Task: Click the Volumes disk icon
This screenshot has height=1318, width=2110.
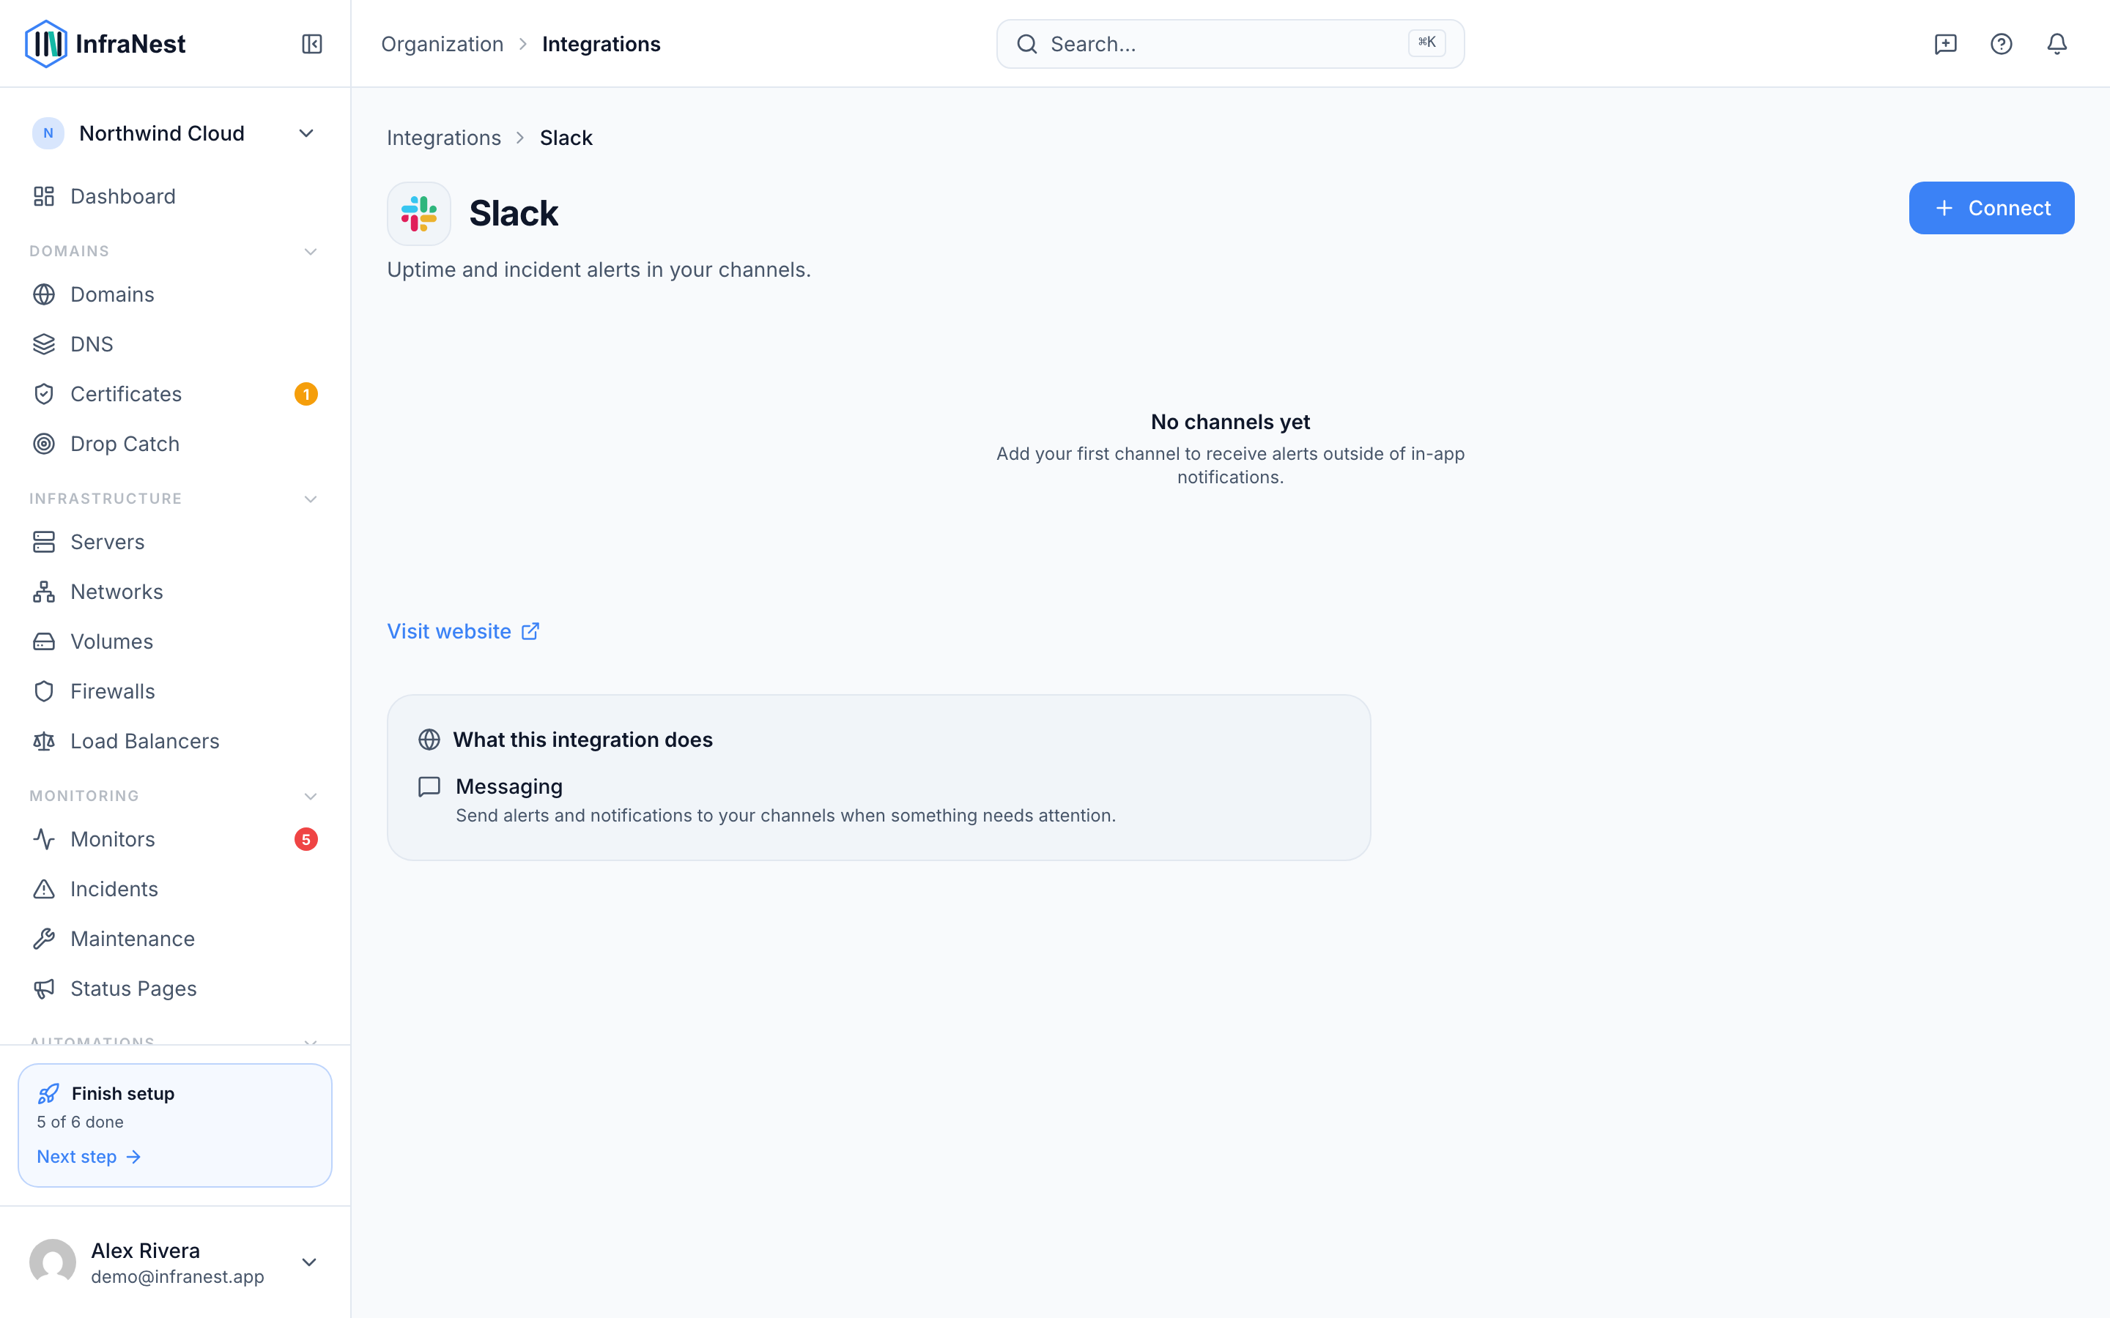Action: (44, 641)
